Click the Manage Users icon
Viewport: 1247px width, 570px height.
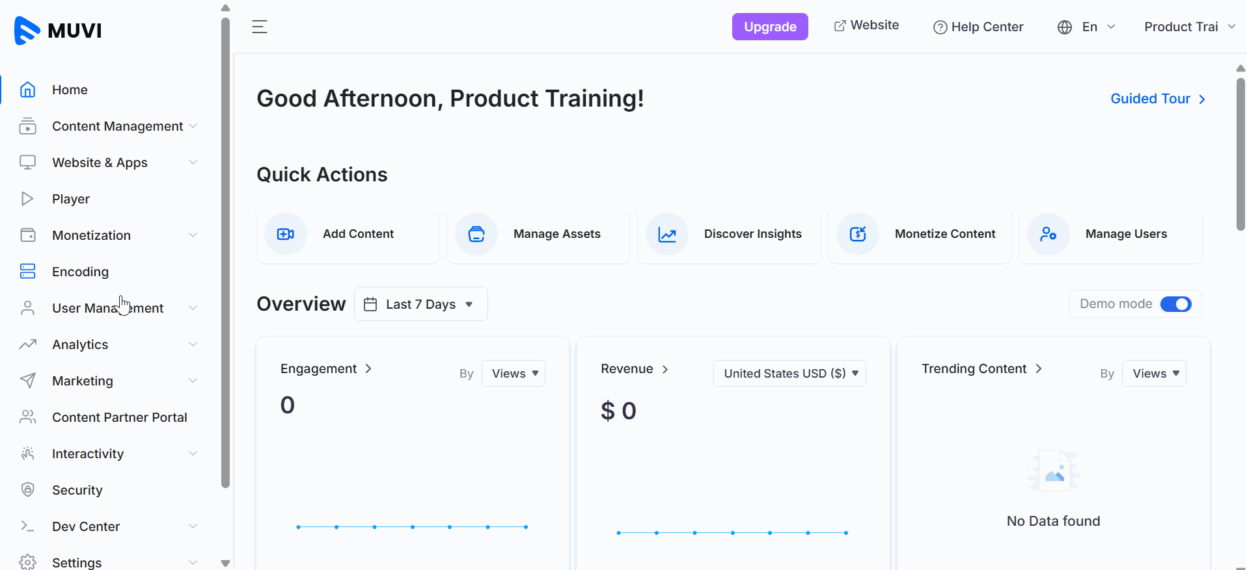[x=1048, y=234]
